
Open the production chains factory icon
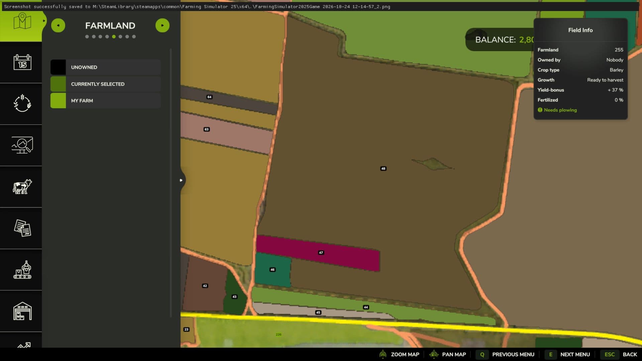point(22,270)
